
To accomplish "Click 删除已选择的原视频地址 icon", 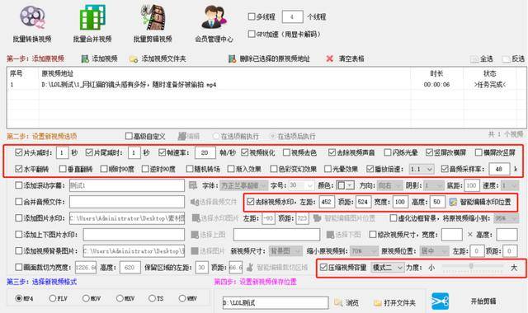I will [232, 59].
